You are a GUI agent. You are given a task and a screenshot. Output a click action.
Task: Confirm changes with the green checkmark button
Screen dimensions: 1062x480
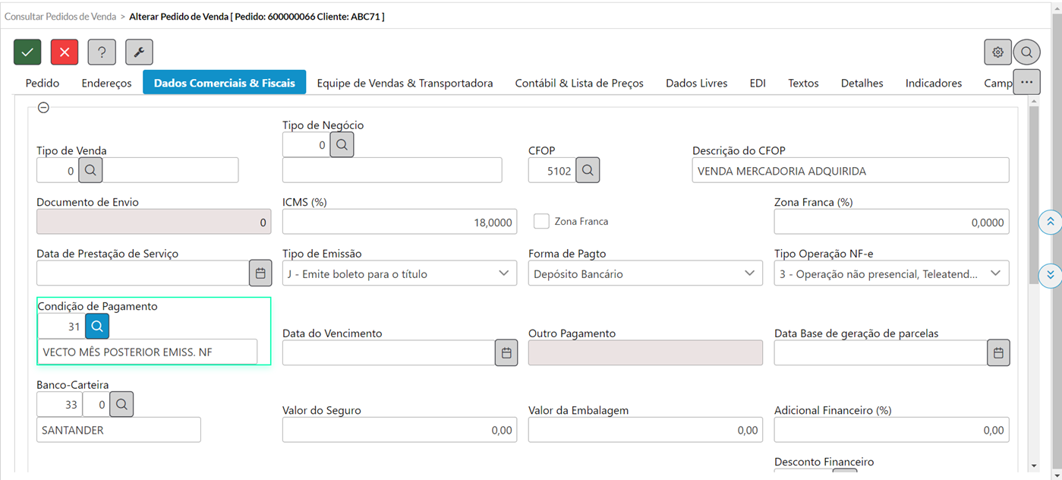click(27, 52)
